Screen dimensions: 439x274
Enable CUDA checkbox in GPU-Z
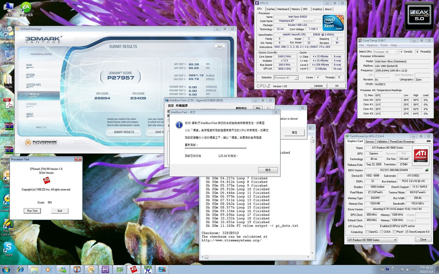(381, 232)
